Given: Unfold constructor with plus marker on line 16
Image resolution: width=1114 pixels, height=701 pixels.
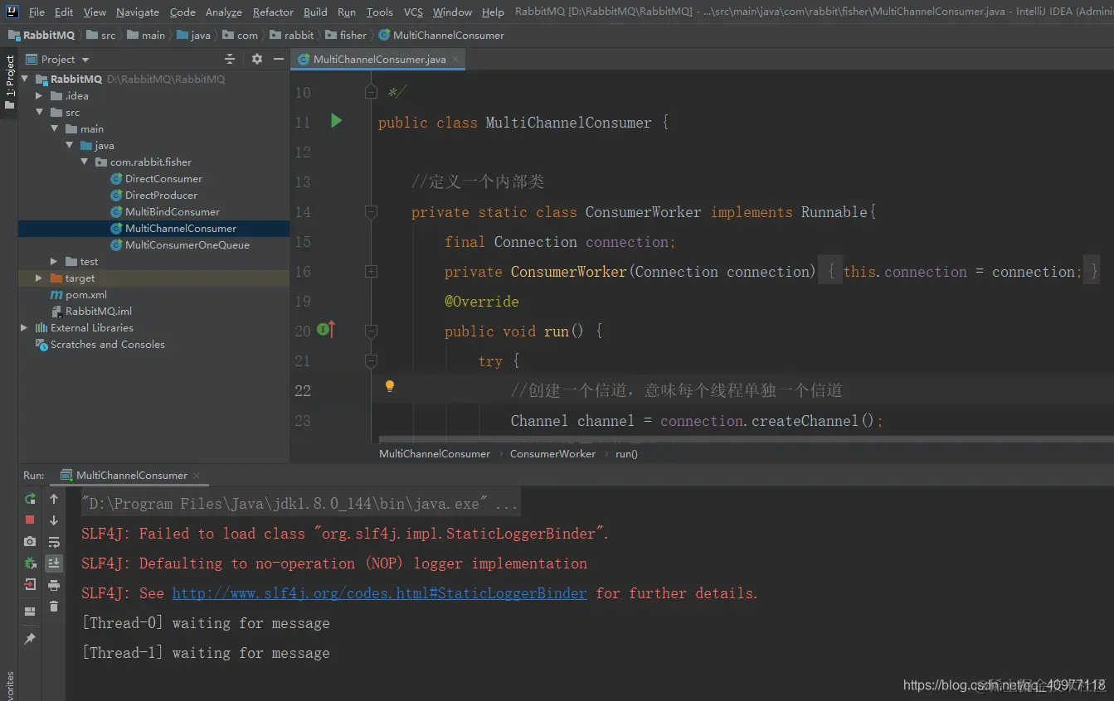Looking at the screenshot, I should click(371, 271).
